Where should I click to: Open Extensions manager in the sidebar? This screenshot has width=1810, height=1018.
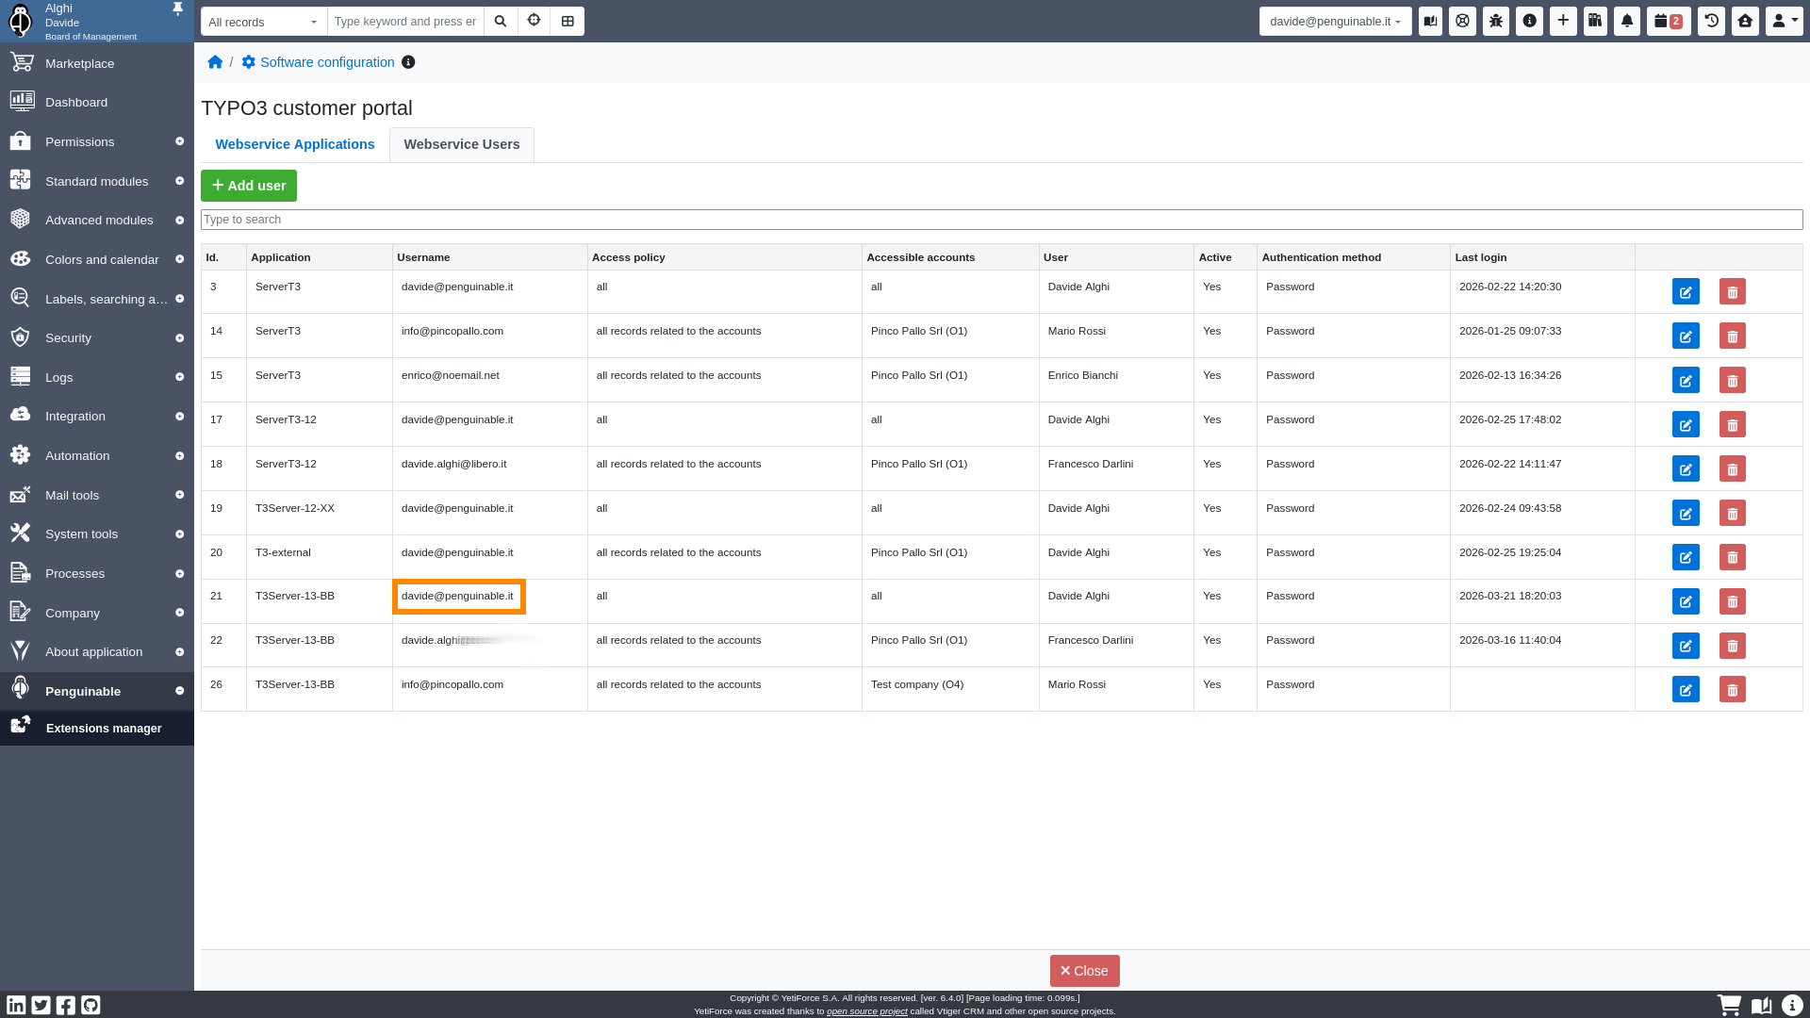coord(103,729)
